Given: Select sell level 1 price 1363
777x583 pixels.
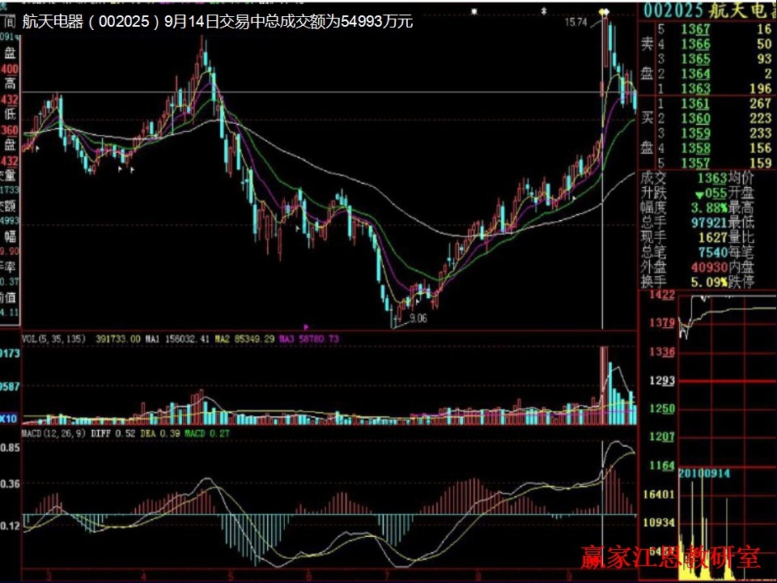Looking at the screenshot, I should 694,88.
